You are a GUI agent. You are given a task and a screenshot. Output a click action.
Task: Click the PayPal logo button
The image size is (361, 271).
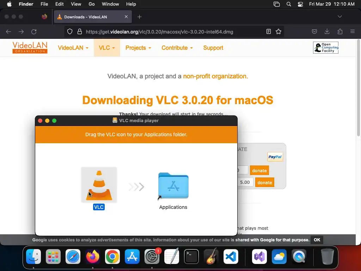[275, 157]
